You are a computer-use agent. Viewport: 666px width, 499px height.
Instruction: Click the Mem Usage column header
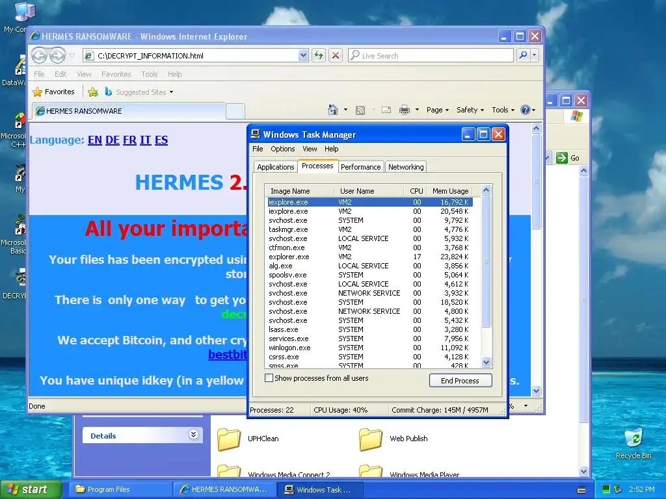click(x=450, y=191)
